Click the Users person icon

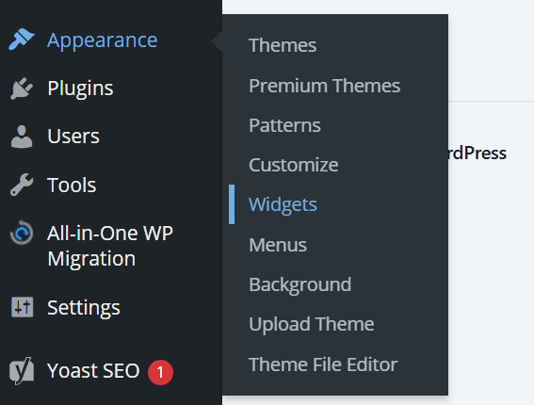pos(22,137)
